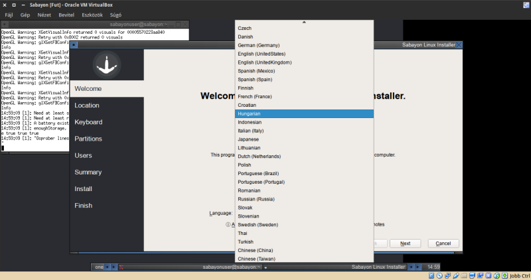The image size is (531, 280).
Task: Open the Bevitel menu
Action: pos(66,15)
